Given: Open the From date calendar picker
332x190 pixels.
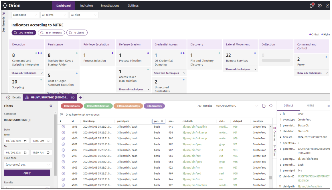Looking at the screenshot, I should coord(25,141).
